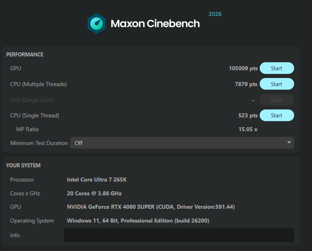Click the Maxon Cinebench title text

(155, 24)
